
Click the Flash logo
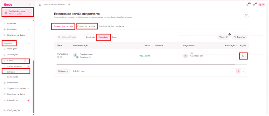tap(8, 5)
